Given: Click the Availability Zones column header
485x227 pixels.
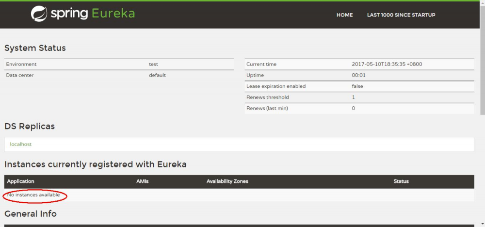Looking at the screenshot, I should (x=227, y=181).
